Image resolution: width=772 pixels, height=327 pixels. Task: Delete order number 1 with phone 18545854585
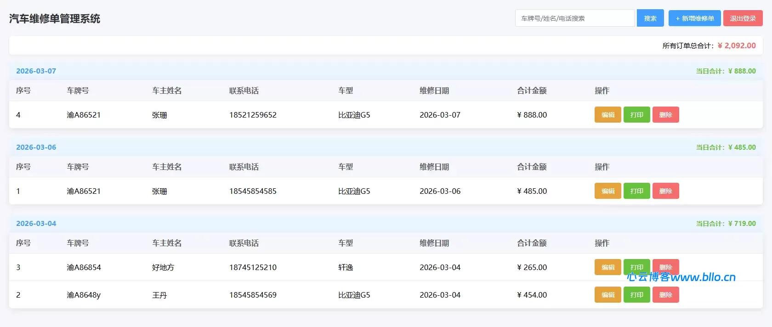click(665, 191)
